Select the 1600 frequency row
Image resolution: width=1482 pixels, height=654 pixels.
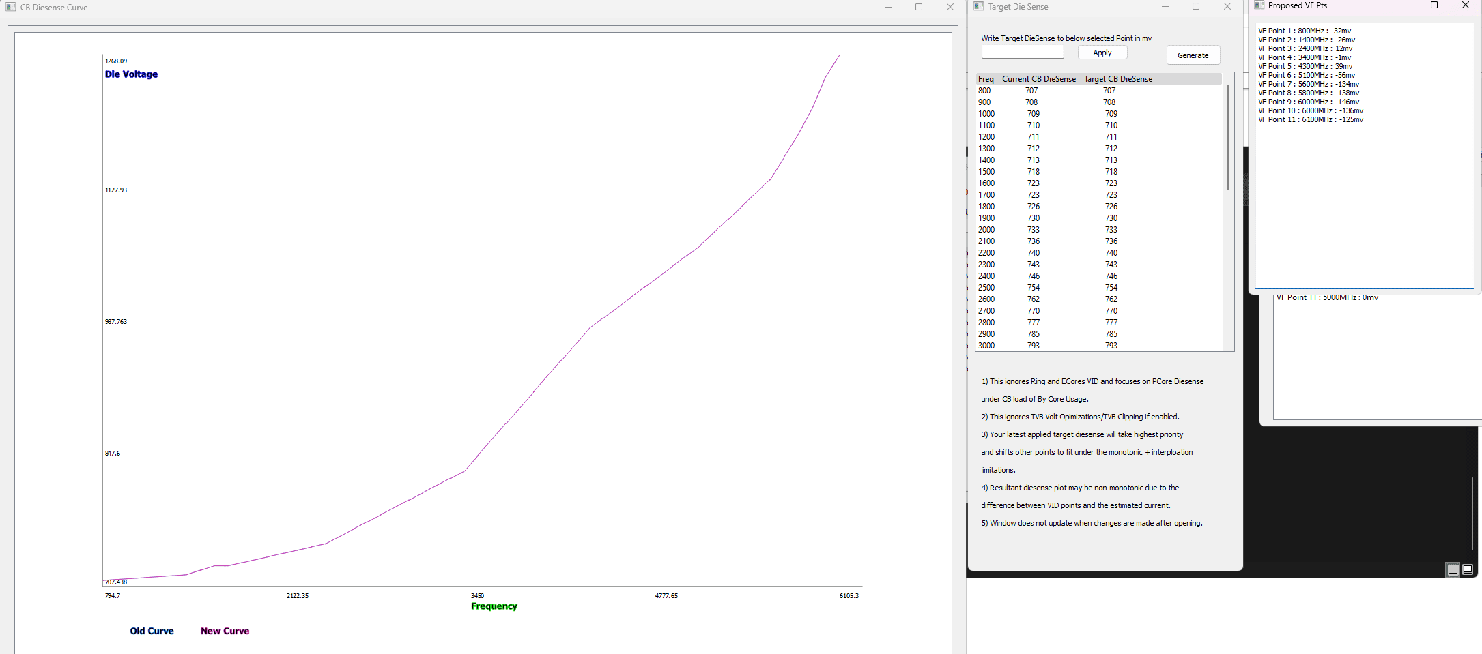pos(1099,183)
